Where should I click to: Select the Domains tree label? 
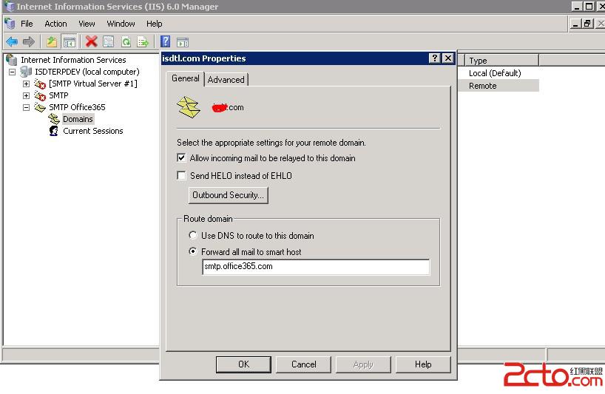[78, 119]
